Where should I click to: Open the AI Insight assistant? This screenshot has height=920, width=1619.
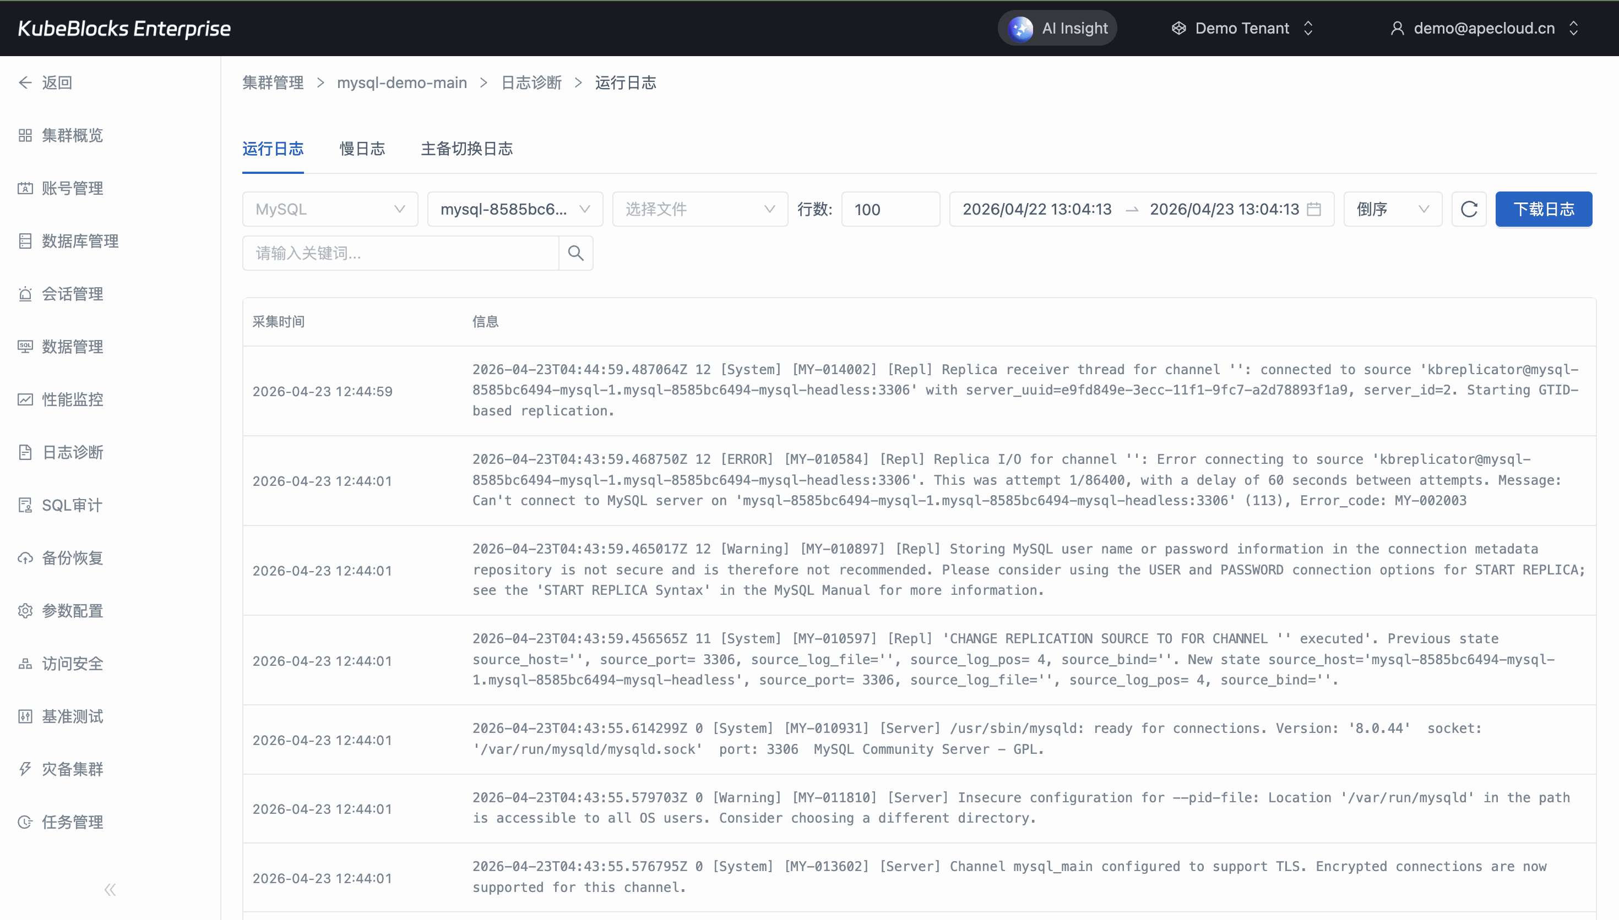click(1058, 29)
